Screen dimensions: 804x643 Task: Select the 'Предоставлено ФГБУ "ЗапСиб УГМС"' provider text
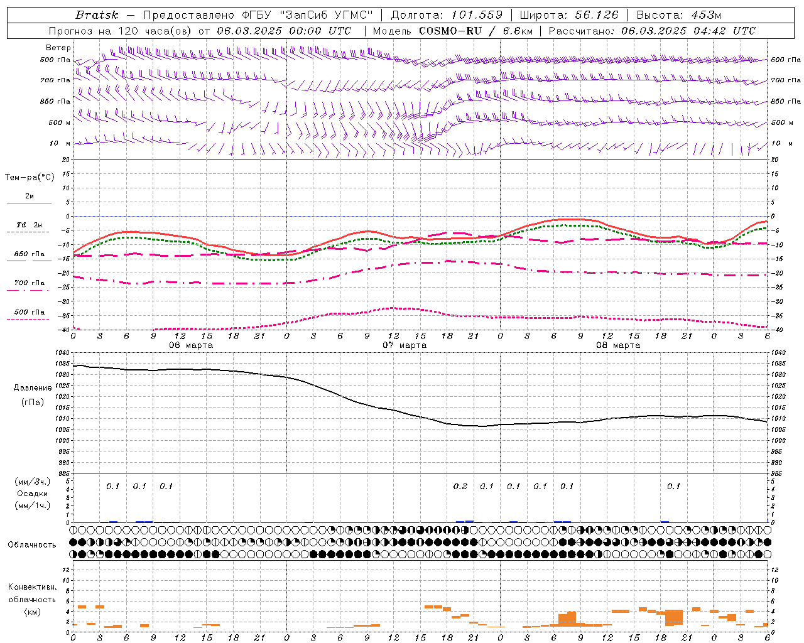tap(258, 15)
